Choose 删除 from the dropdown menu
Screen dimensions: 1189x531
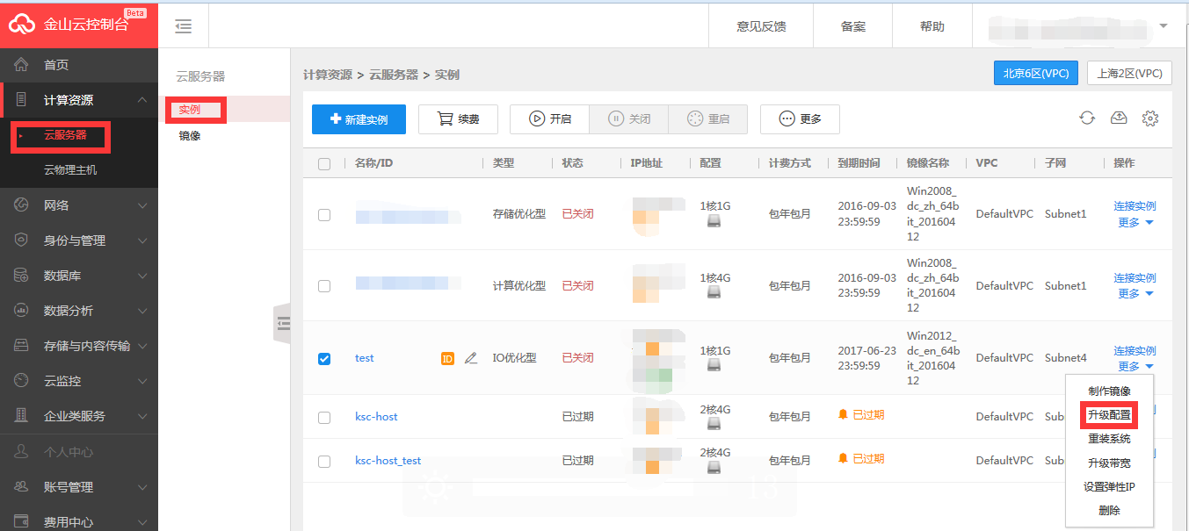(1109, 510)
